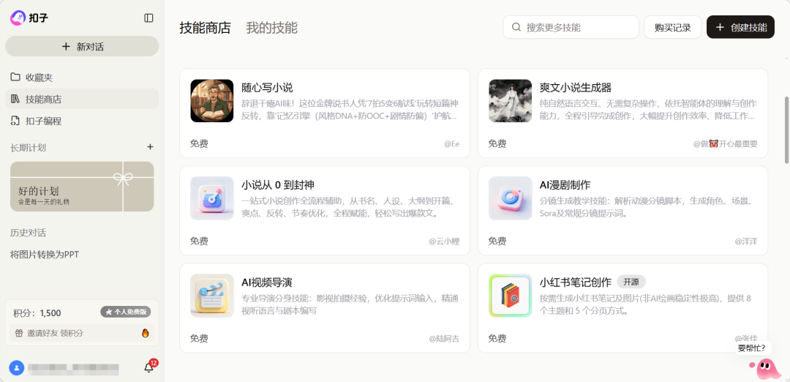Screen dimensions: 790x382
Task: Open the 爽文小说生成器 skill icon
Action: coord(510,101)
